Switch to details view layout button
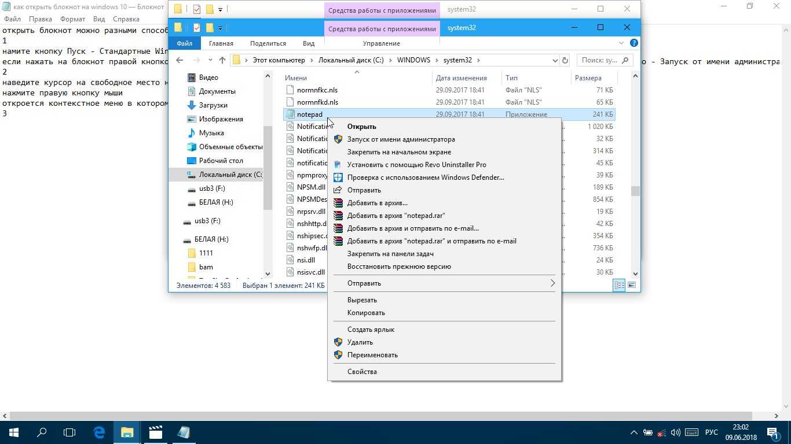This screenshot has height=444, width=791. 619,285
